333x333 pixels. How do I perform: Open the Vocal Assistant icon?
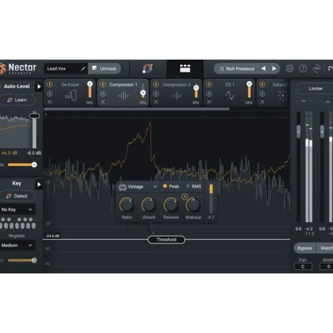point(148,68)
